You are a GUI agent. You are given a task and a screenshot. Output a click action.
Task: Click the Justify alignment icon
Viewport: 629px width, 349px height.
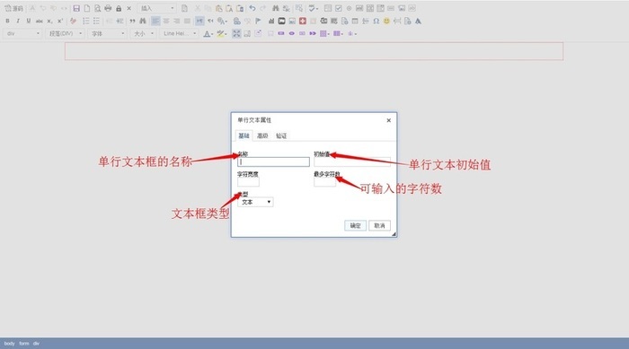pos(187,21)
